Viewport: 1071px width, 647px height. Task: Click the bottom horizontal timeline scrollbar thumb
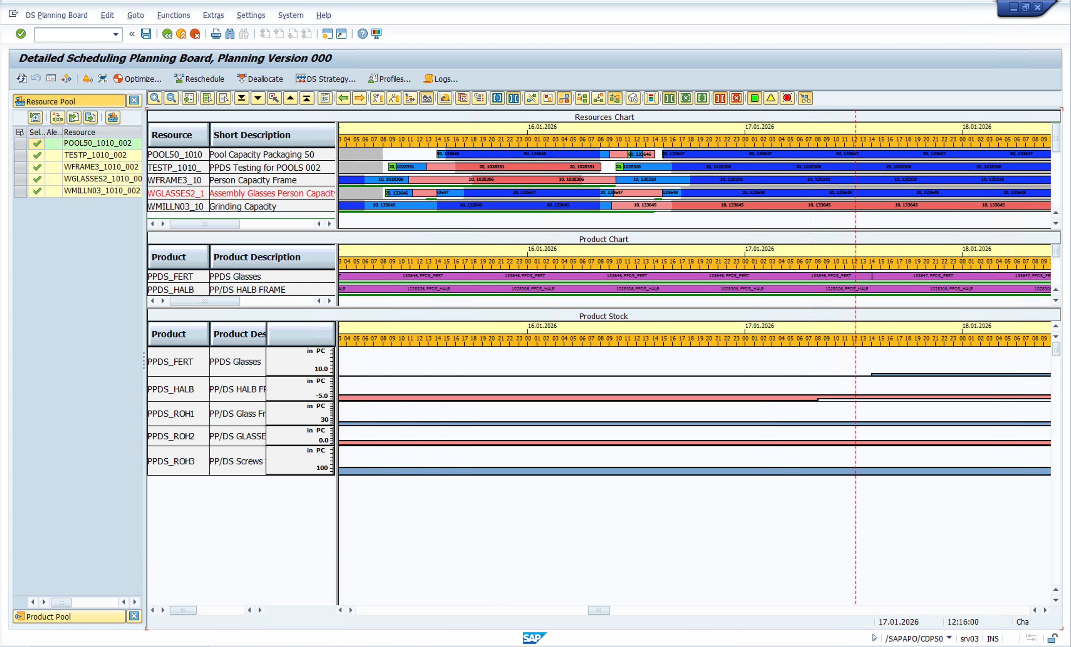point(598,610)
